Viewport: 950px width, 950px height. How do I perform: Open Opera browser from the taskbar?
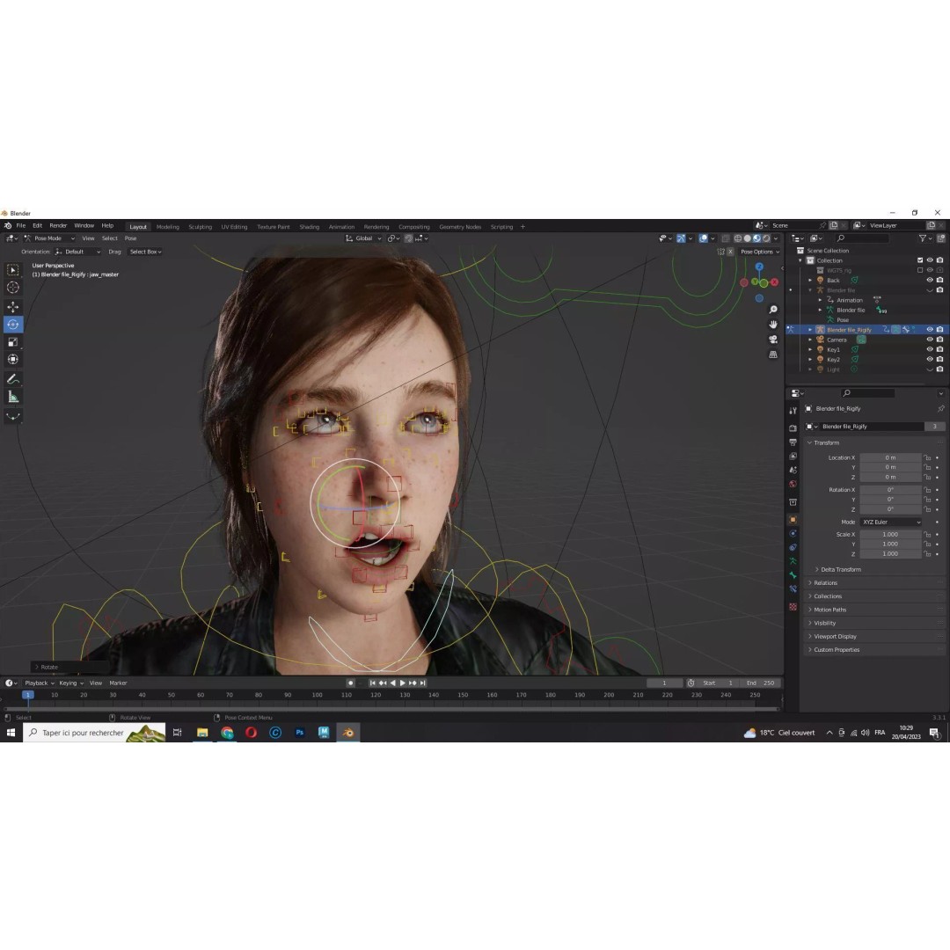tap(251, 733)
